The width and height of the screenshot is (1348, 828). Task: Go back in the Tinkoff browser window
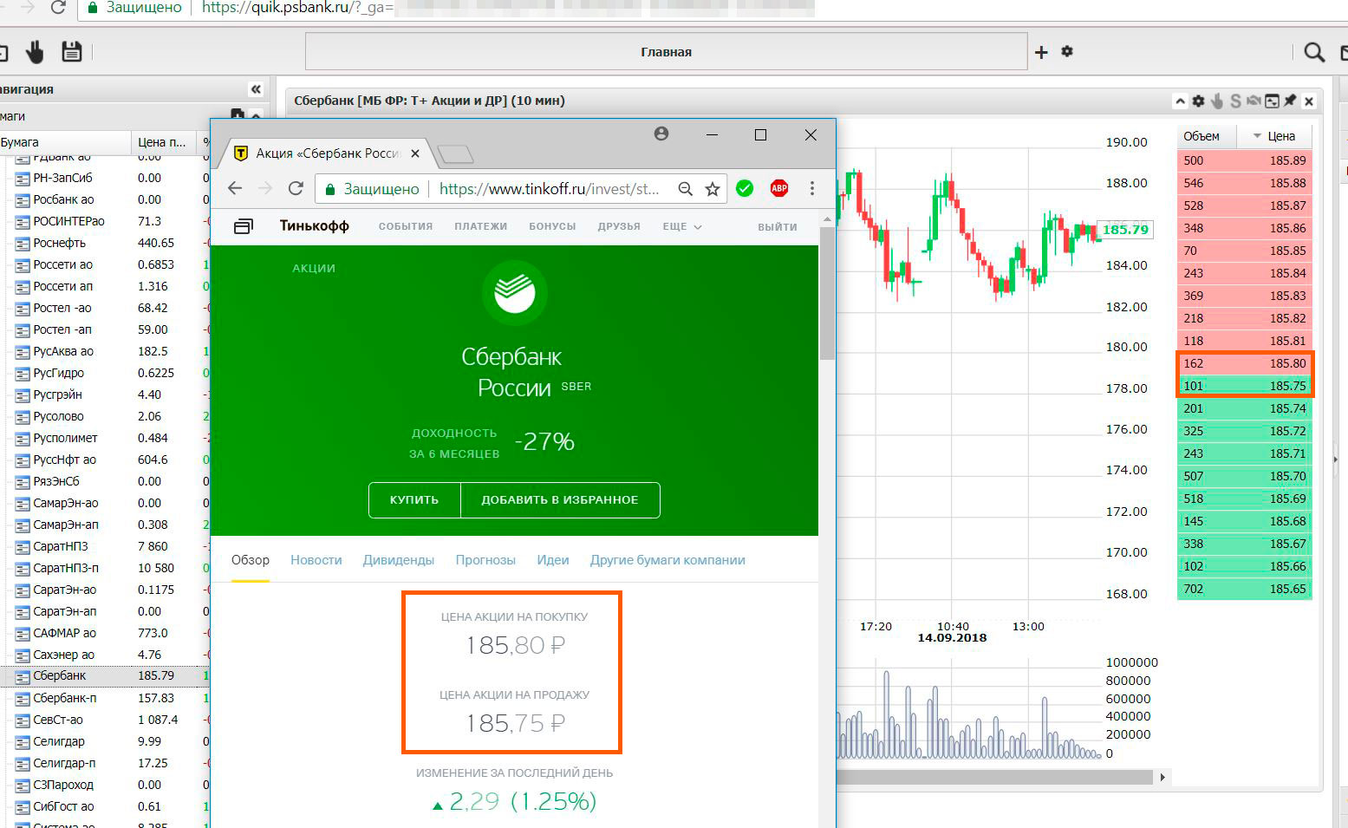pyautogui.click(x=235, y=188)
